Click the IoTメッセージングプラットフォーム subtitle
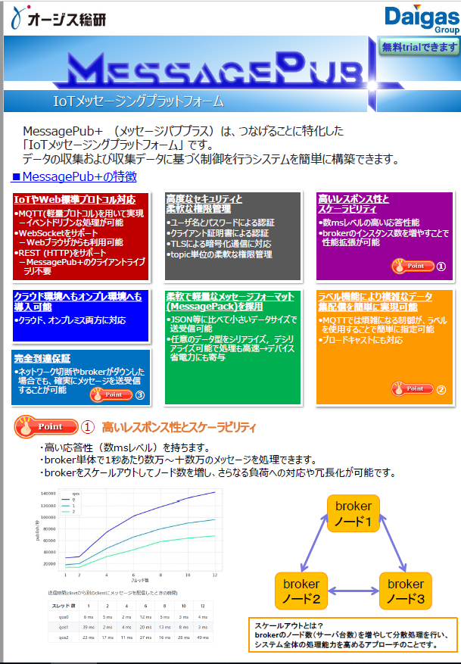 (139, 101)
